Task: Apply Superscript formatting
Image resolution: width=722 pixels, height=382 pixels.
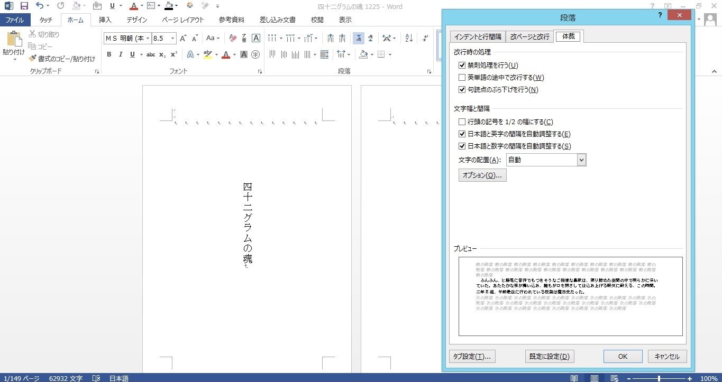Action: 173,54
